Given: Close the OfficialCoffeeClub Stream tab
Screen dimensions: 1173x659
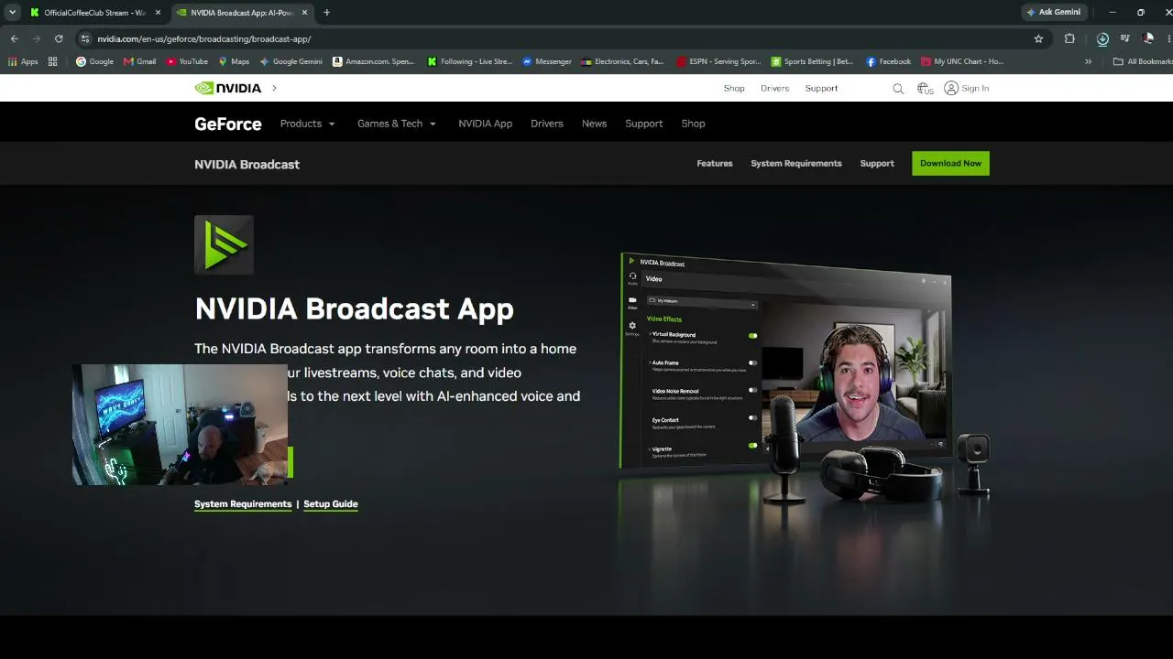Looking at the screenshot, I should pos(159,13).
